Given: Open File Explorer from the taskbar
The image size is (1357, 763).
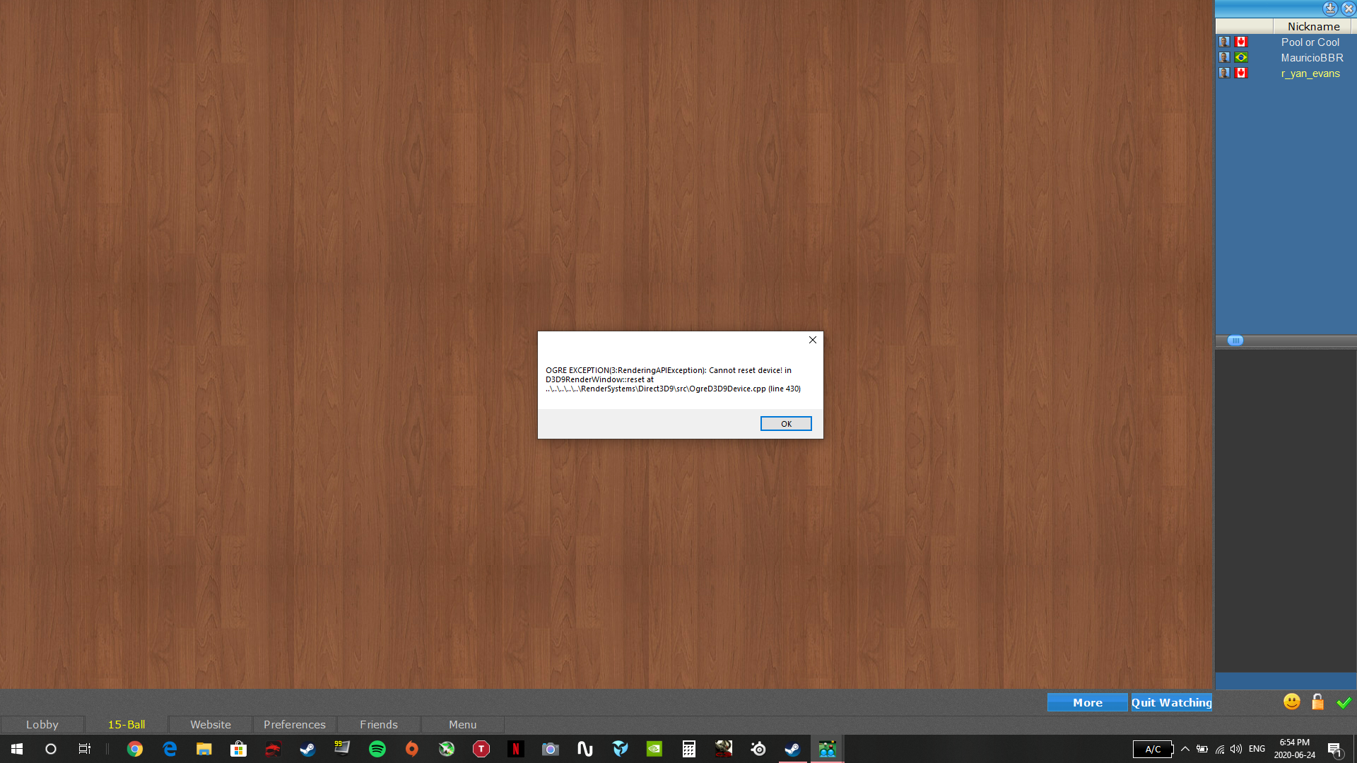Looking at the screenshot, I should tap(204, 749).
